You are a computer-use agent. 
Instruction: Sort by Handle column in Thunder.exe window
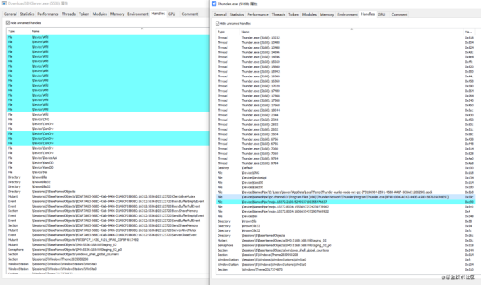(x=469, y=32)
